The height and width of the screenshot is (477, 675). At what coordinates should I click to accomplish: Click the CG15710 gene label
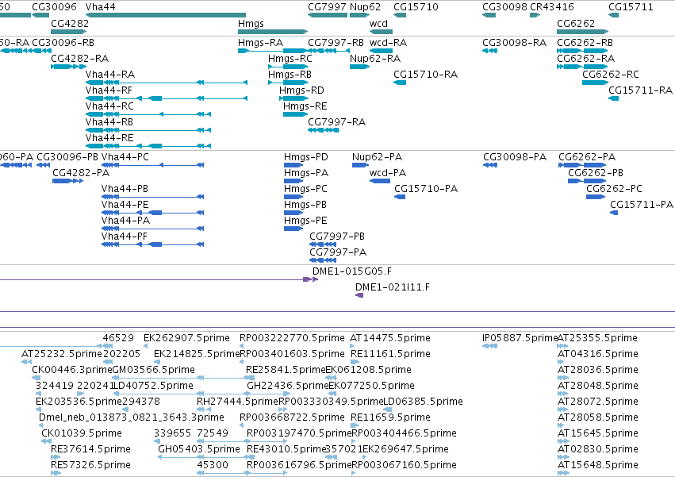pyautogui.click(x=416, y=7)
